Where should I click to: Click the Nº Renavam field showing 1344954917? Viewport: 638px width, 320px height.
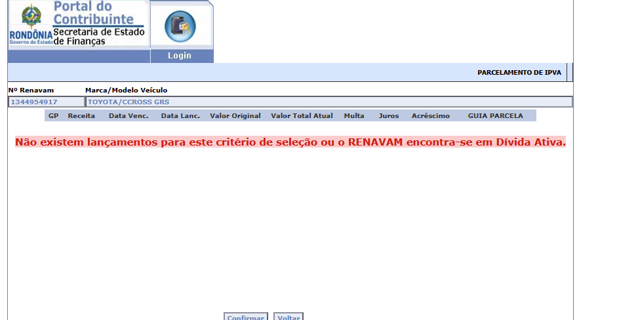click(x=46, y=102)
